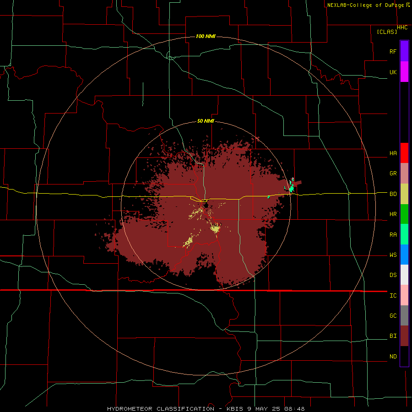This screenshot has height=412, width=412.
Task: Click the GC legend label
Action: (x=393, y=316)
